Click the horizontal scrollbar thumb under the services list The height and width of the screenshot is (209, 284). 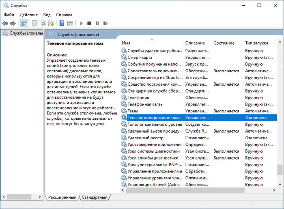pyautogui.click(x=185, y=190)
